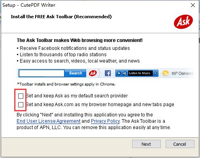Click the default search provider label text
This screenshot has width=200, height=158.
77,96
